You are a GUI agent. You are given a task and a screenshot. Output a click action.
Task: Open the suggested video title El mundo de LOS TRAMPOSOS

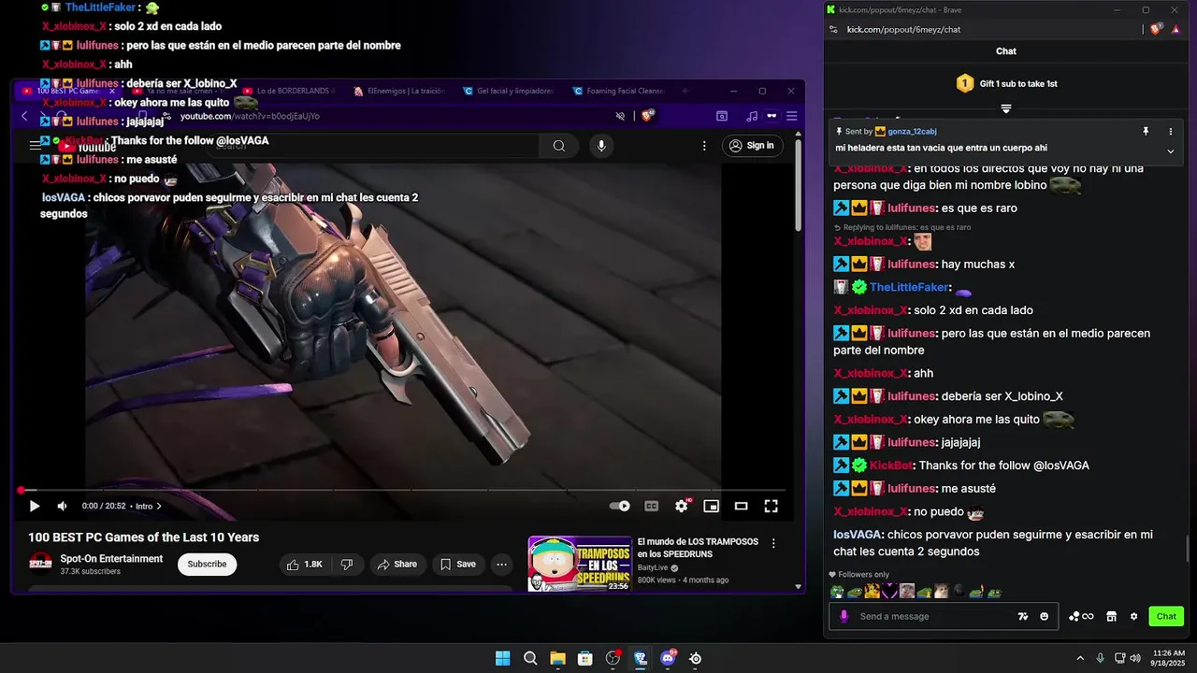coord(698,548)
